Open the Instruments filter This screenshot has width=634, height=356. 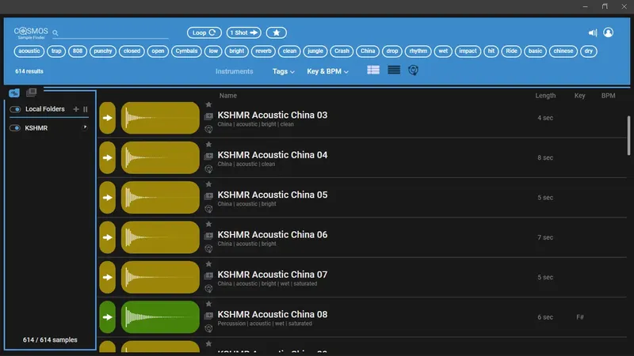tap(234, 71)
